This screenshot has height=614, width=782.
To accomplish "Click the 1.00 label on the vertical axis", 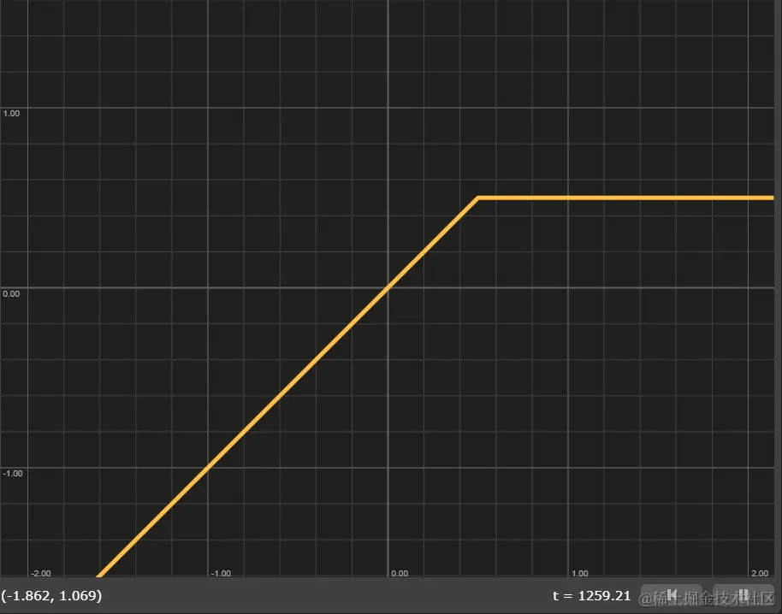I will click(x=11, y=114).
